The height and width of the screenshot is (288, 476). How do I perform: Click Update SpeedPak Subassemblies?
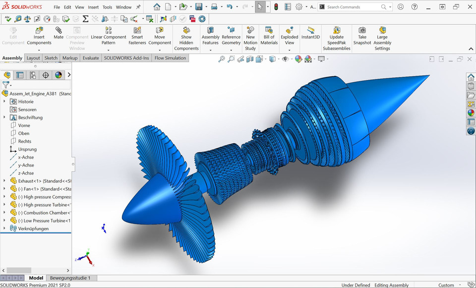point(337,35)
